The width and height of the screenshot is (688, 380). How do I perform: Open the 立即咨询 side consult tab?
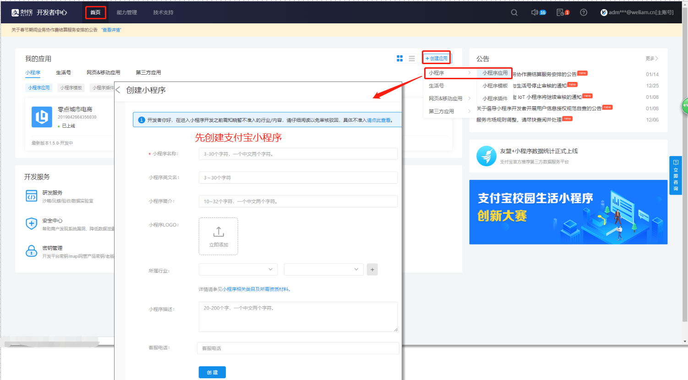point(676,175)
